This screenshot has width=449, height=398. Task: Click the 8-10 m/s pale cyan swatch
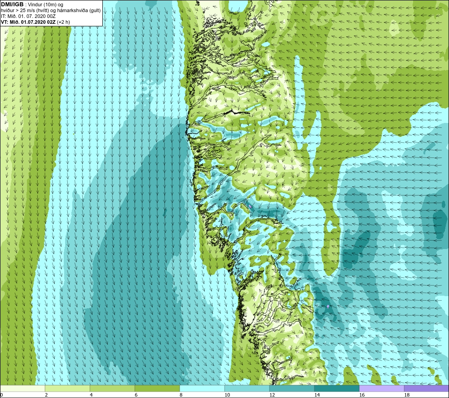pos(202,388)
